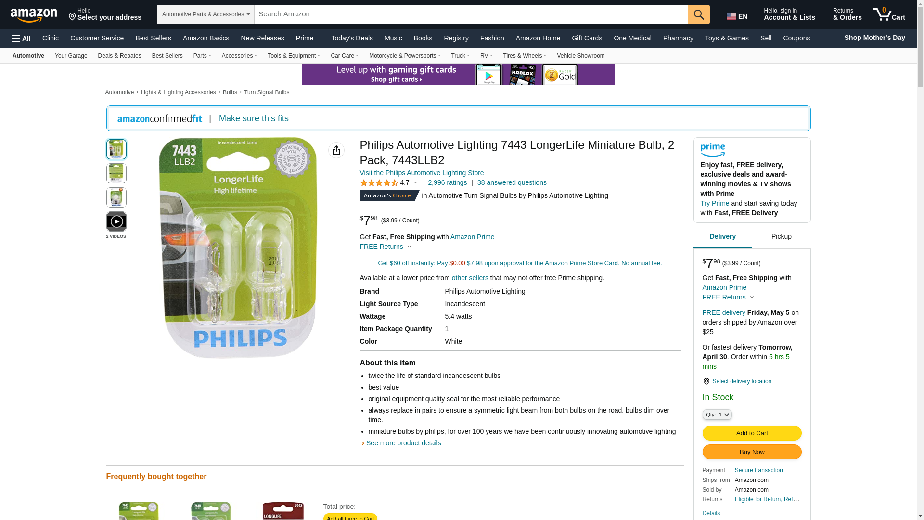This screenshot has width=924, height=520.
Task: Open Automotive Parts & Accessories search dropdown
Action: [x=205, y=14]
